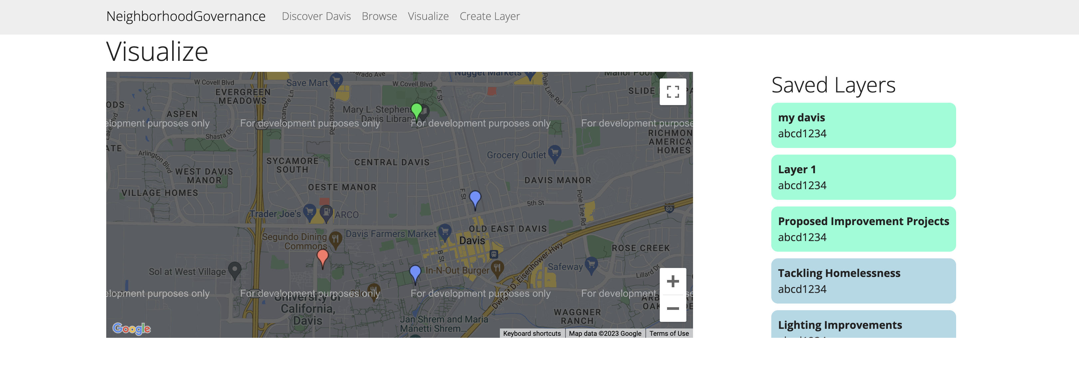This screenshot has height=389, width=1079.
Task: Click the map fullscreen toggle icon
Action: click(x=672, y=92)
